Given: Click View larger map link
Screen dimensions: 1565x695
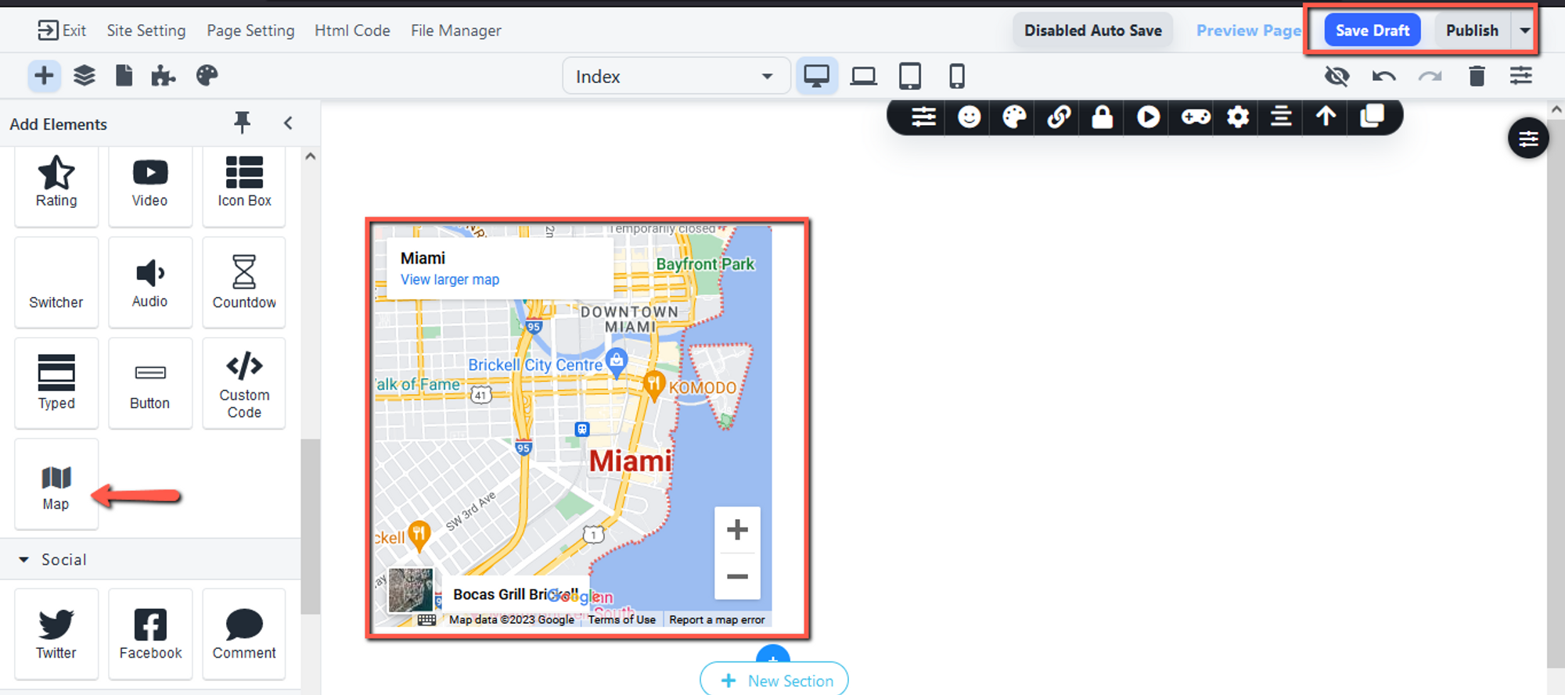Looking at the screenshot, I should [x=450, y=280].
